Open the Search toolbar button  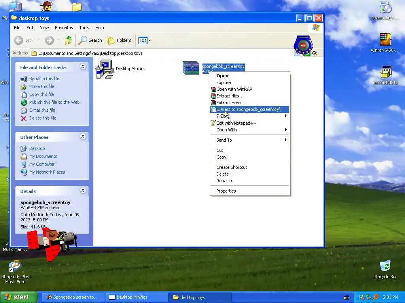[x=90, y=40]
